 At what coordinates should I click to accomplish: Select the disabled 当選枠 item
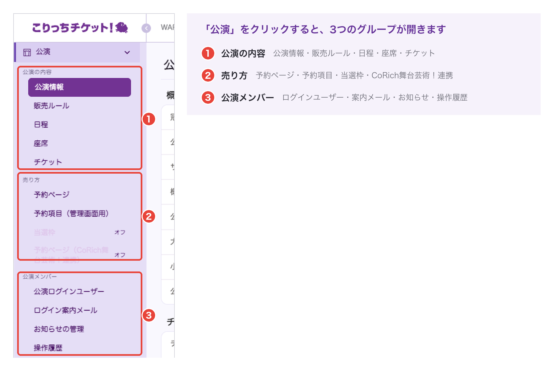(x=45, y=232)
